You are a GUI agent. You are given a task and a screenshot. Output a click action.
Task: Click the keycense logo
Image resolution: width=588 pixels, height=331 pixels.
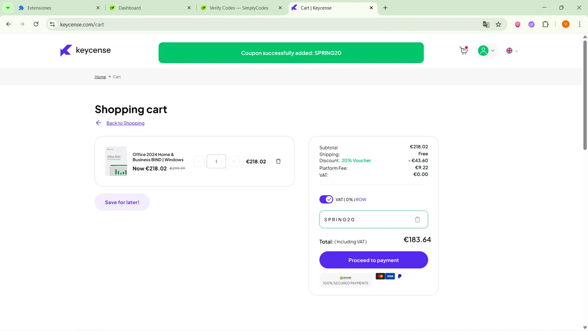point(85,50)
